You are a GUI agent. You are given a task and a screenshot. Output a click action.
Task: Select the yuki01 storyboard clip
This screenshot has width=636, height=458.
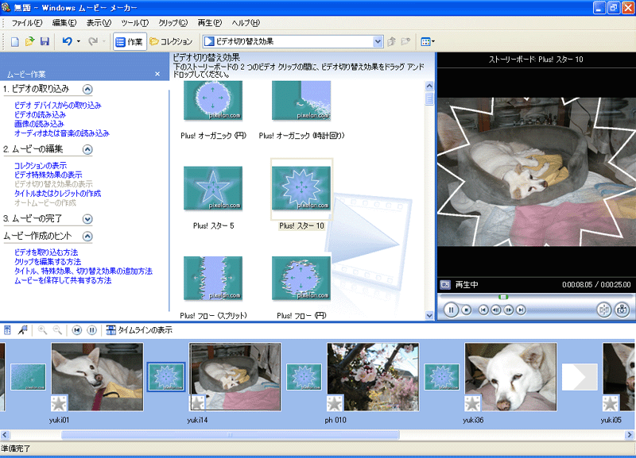coord(97,377)
